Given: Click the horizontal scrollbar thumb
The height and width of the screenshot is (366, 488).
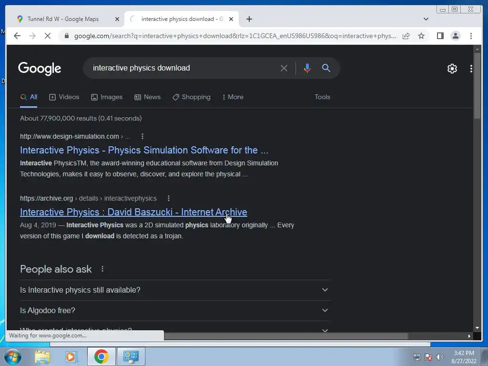Looking at the screenshot, I should (x=286, y=336).
